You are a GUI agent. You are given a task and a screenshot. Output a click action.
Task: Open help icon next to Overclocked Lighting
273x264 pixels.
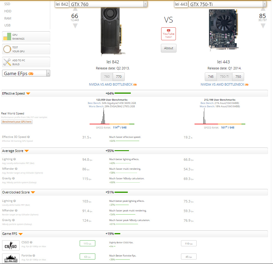click(x=15, y=201)
